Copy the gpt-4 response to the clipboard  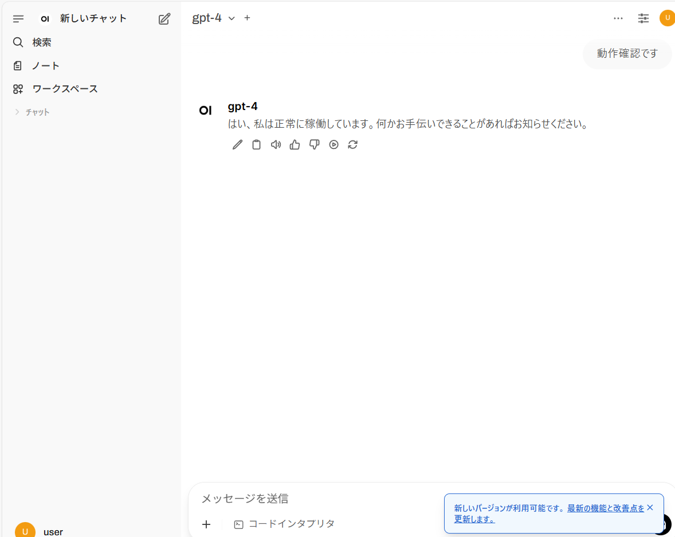pos(257,144)
